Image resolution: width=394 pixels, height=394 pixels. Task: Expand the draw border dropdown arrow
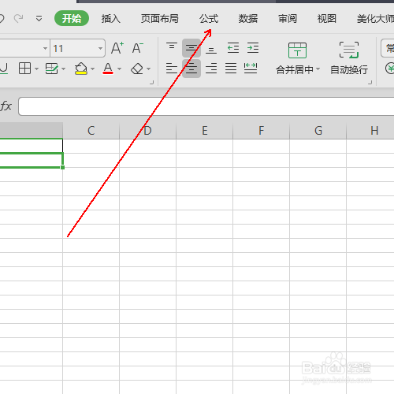point(63,69)
